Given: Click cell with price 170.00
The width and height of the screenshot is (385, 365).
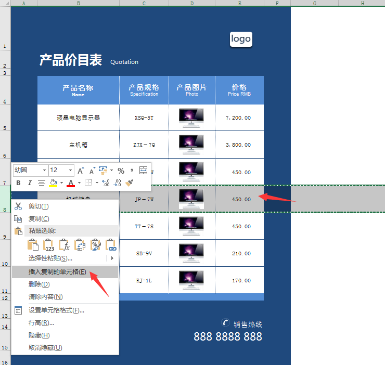Looking at the screenshot, I should tap(240, 280).
